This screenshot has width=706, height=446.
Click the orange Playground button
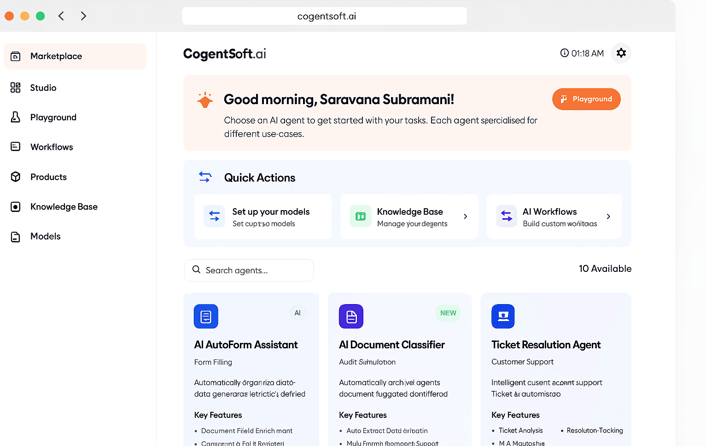pyautogui.click(x=586, y=99)
